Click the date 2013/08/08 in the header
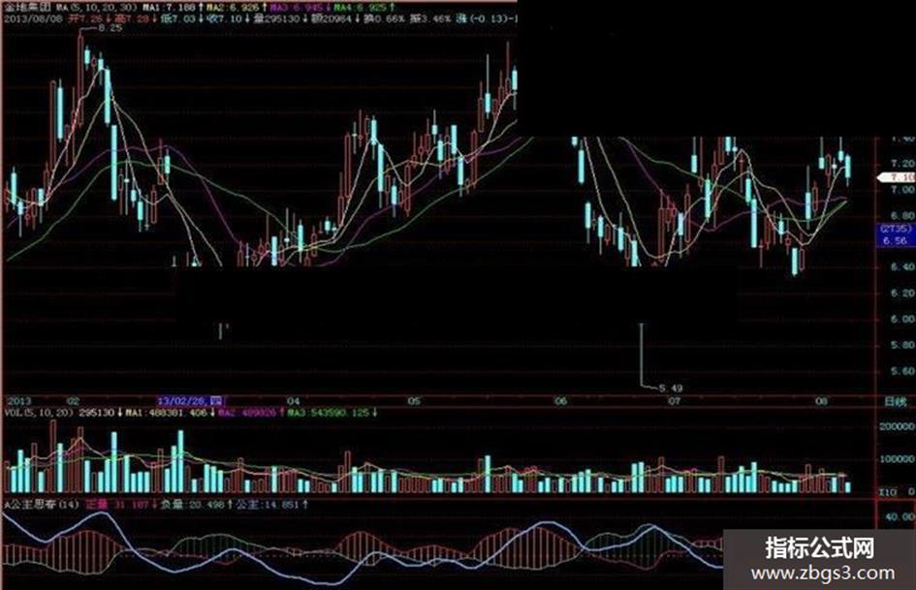The height and width of the screenshot is (590, 916). point(33,18)
